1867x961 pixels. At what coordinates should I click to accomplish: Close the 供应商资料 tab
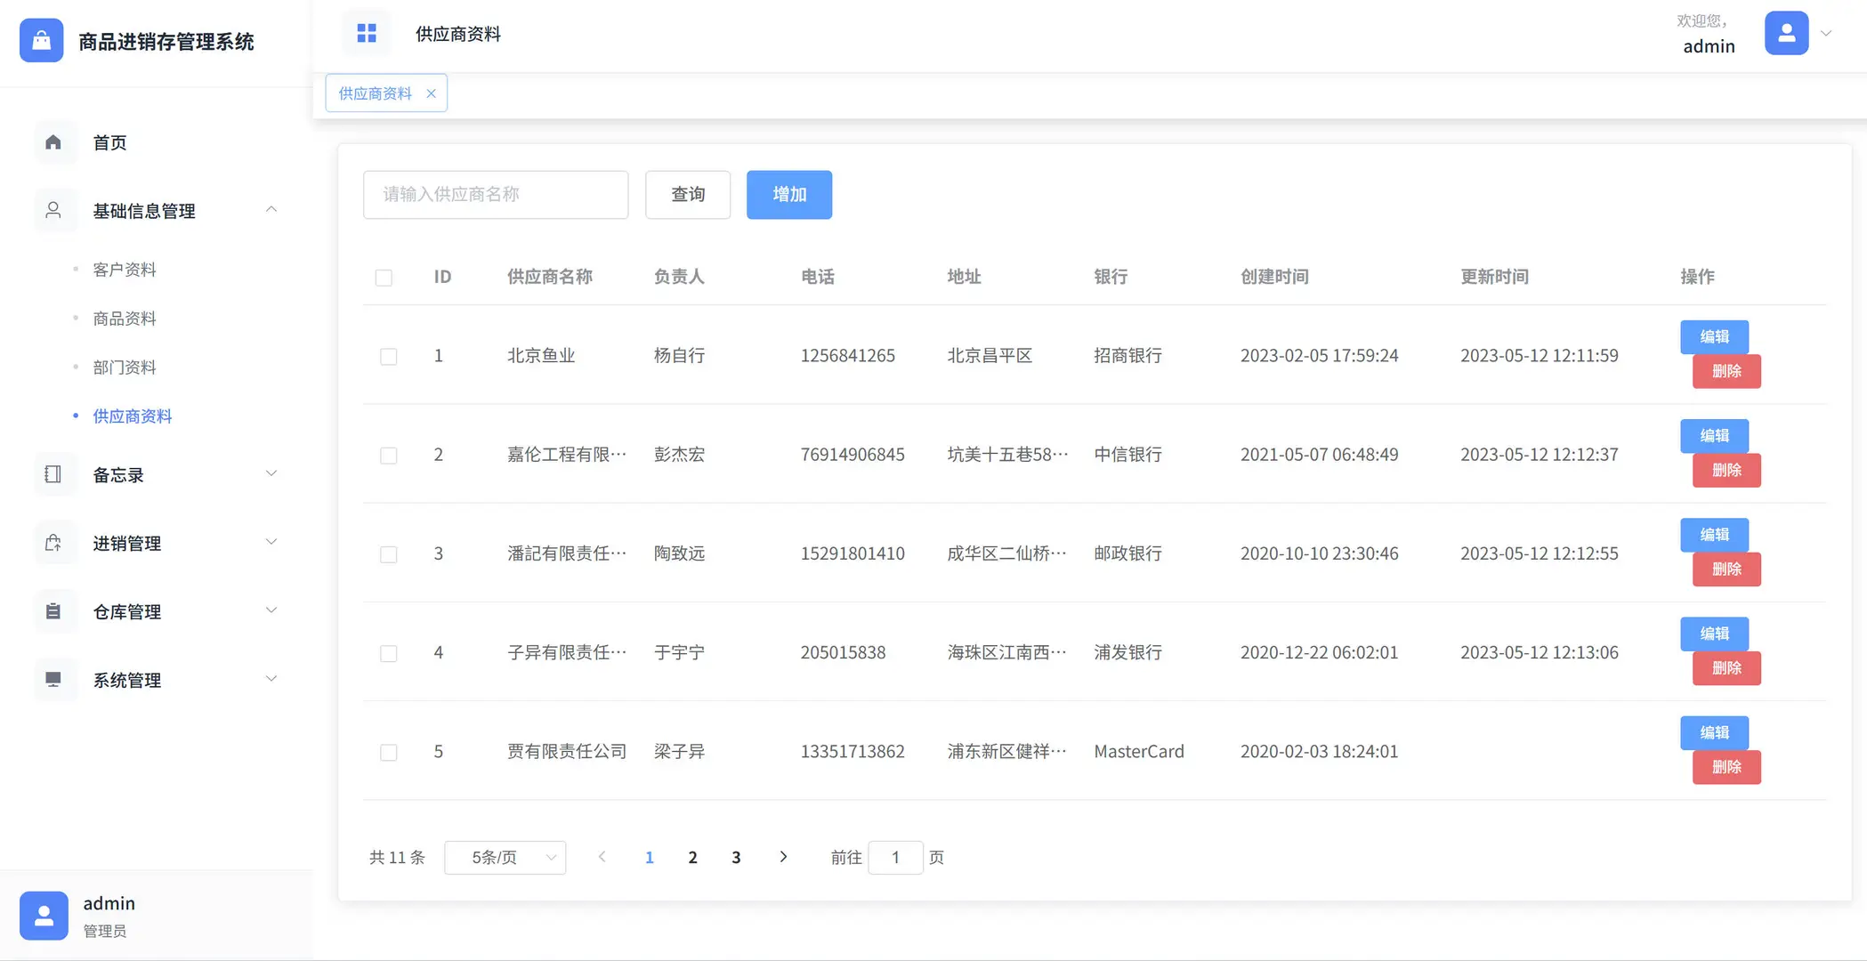pyautogui.click(x=432, y=93)
